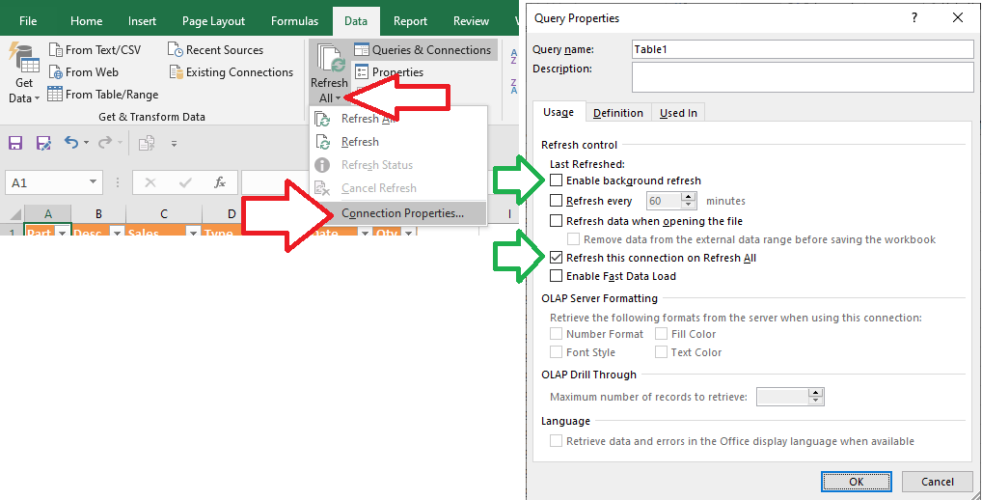Open Existing Connections
The height and width of the screenshot is (500, 982).
(232, 72)
